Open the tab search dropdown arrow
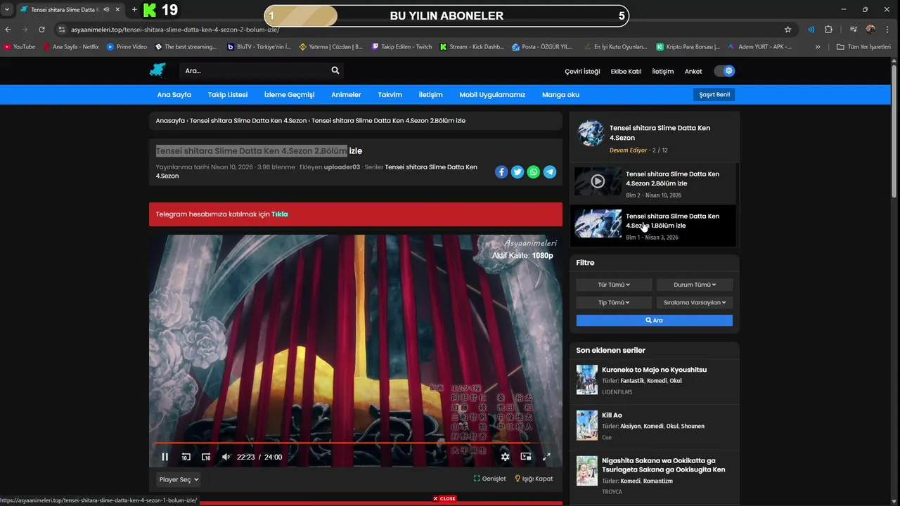 click(x=7, y=10)
